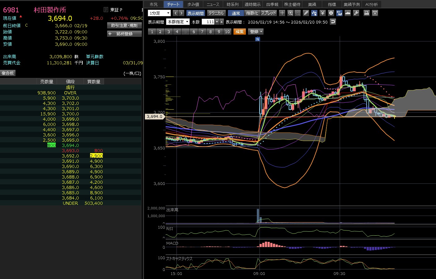Click the info circle icon
This screenshot has height=279, width=436.
tap(331, 13)
